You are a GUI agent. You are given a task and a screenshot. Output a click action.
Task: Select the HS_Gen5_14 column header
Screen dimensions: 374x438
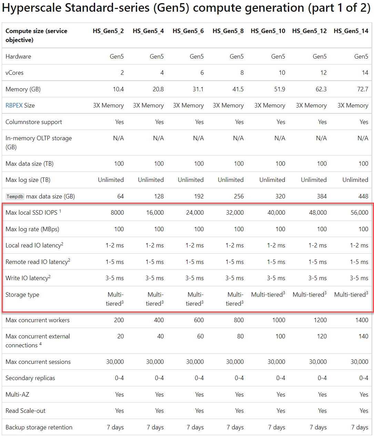pos(351,31)
